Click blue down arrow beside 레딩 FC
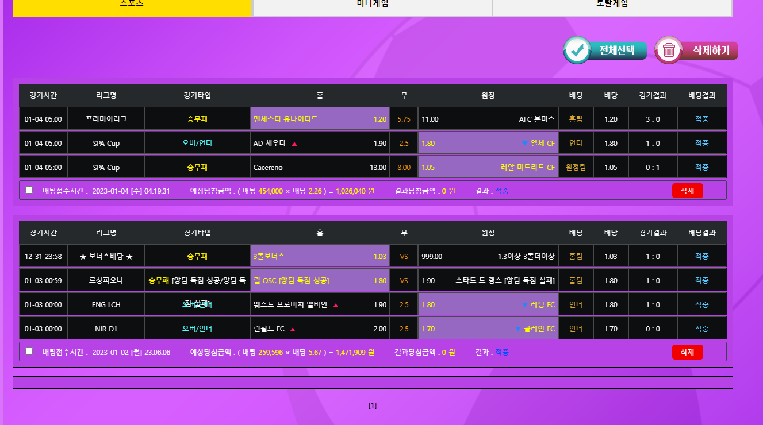This screenshot has height=425, width=763. point(524,304)
